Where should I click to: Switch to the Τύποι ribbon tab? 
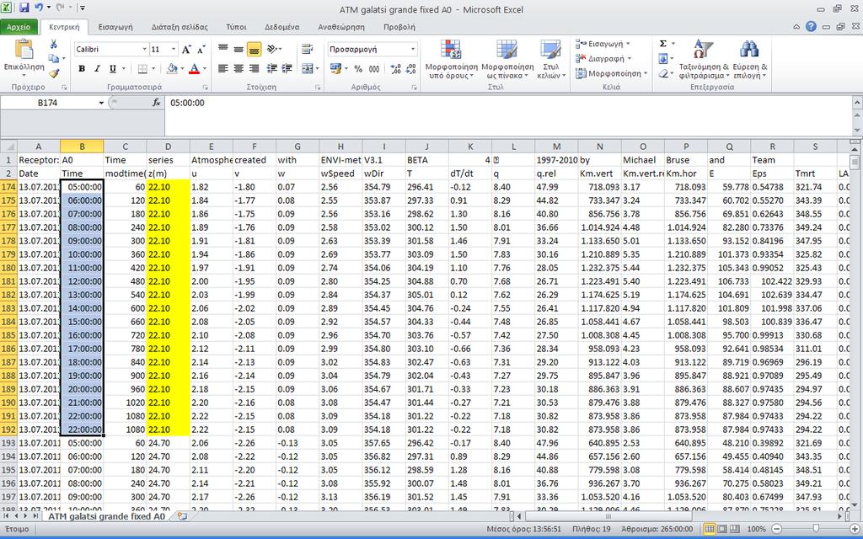pos(236,26)
